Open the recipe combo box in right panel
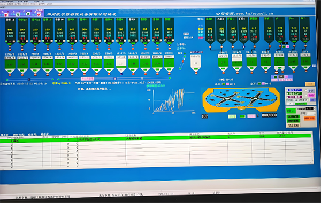Viewport: 321px width, 203px height. [x=297, y=100]
